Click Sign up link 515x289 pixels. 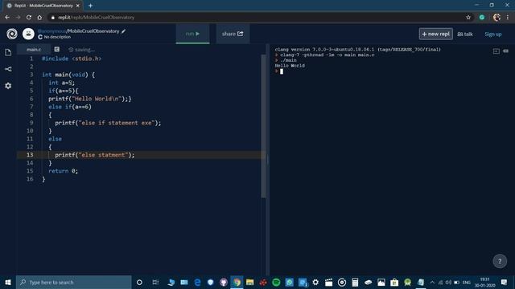click(x=493, y=34)
